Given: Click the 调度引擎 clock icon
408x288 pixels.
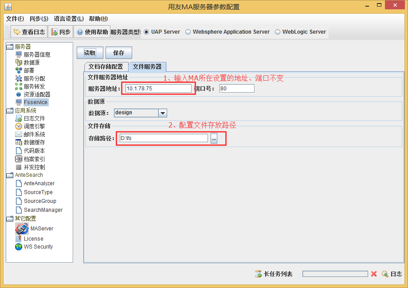Looking at the screenshot, I should pos(19,126).
